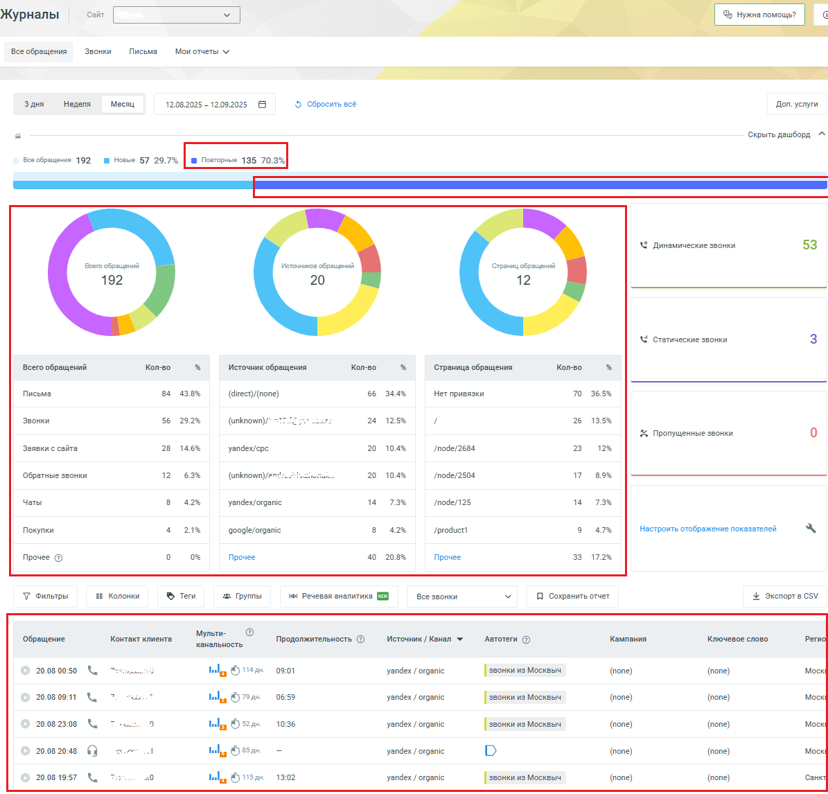The image size is (828, 794).
Task: Click help icon next to Прочее row
Action: pos(59,558)
